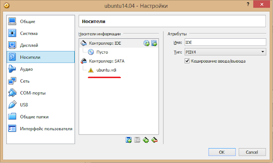The width and height of the screenshot is (273, 163).
Task: Add optical drive to IDE controller
Action: pyautogui.click(x=147, y=43)
